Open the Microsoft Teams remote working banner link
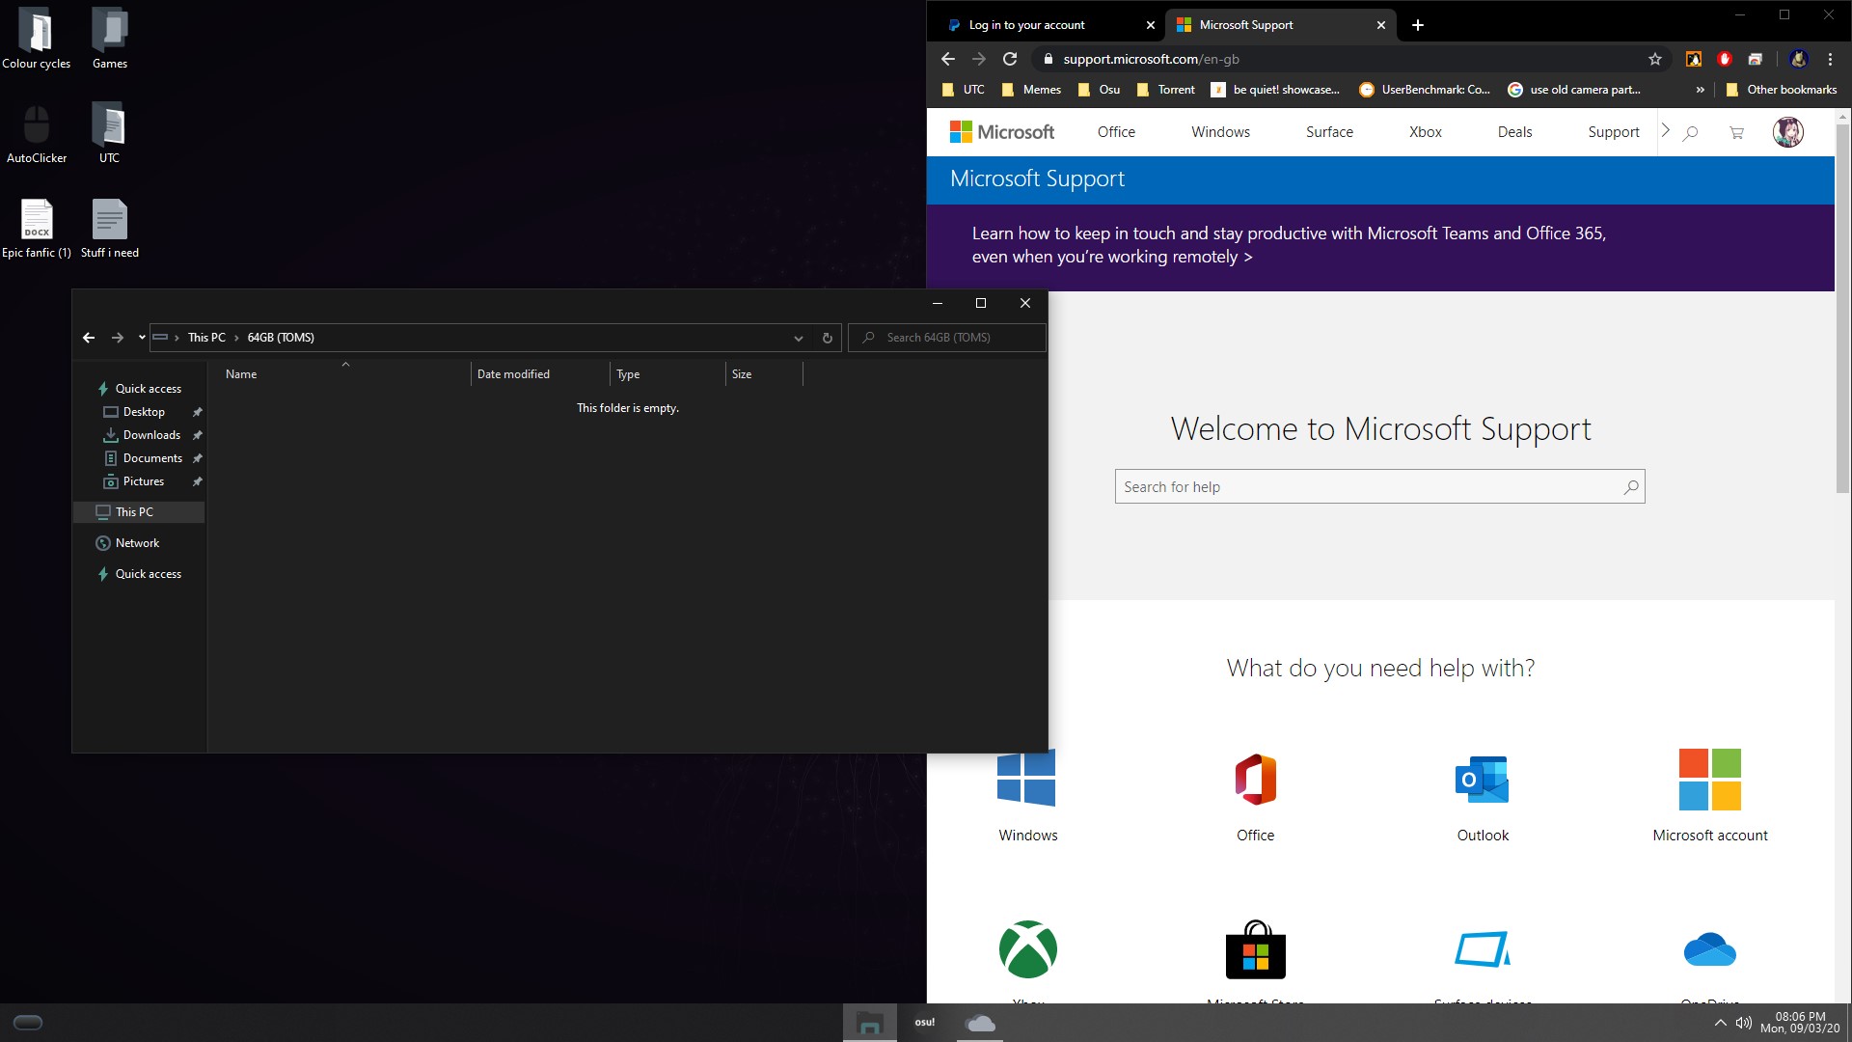The height and width of the screenshot is (1042, 1852). (1289, 245)
